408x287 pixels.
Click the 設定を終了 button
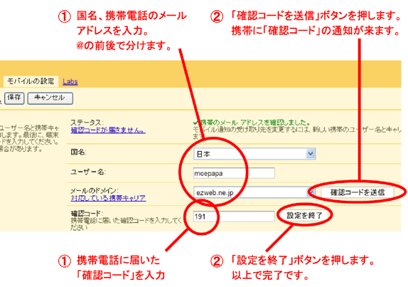tap(304, 216)
